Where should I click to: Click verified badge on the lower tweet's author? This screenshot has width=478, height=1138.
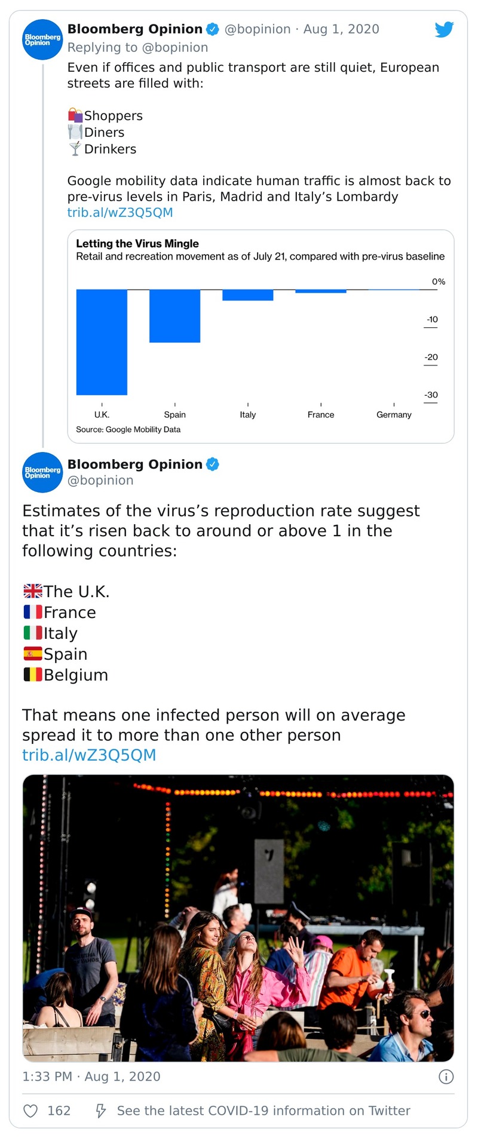pyautogui.click(x=212, y=464)
